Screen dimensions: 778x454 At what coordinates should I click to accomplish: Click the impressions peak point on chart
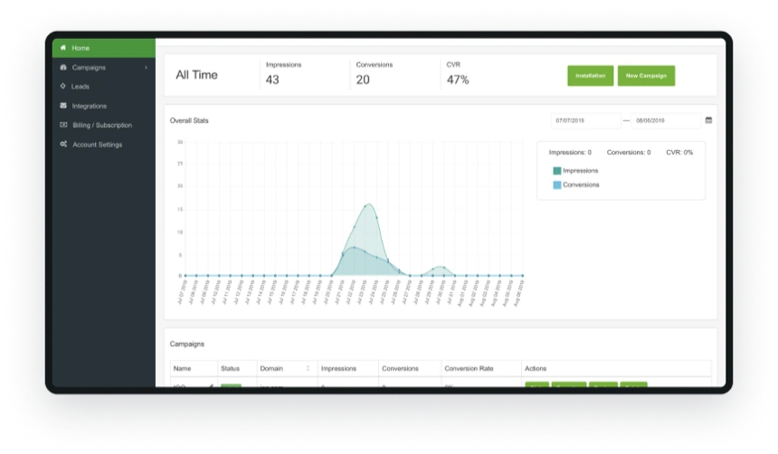[x=365, y=206]
